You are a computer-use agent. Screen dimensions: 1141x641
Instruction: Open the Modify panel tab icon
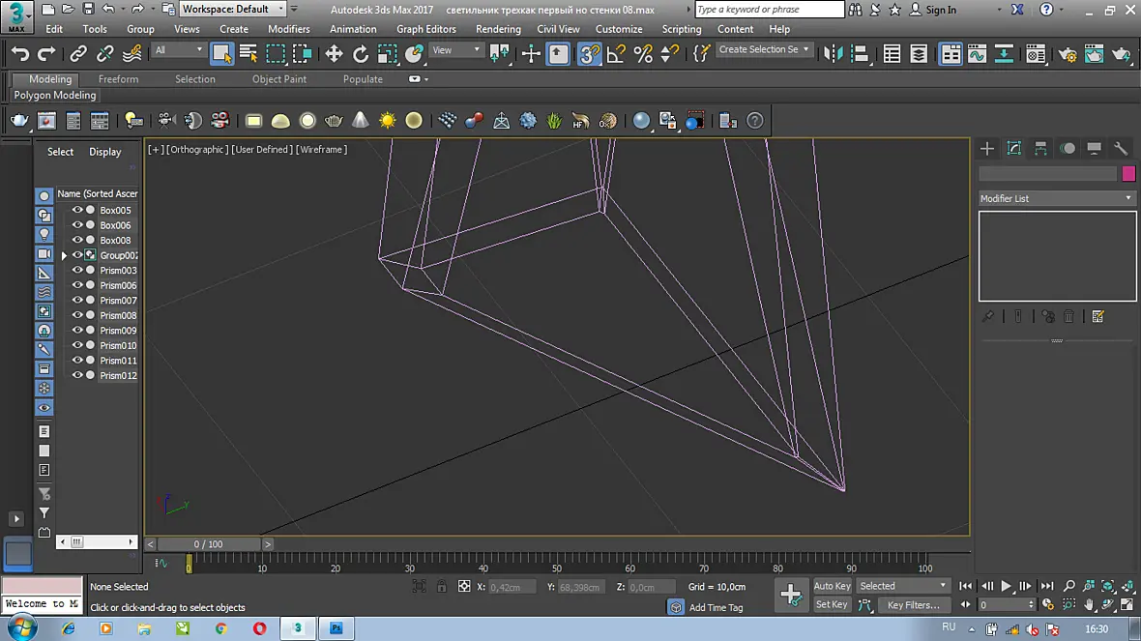click(x=1013, y=149)
